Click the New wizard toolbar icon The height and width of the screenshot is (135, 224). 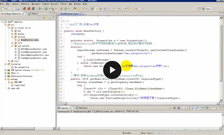point(3,9)
